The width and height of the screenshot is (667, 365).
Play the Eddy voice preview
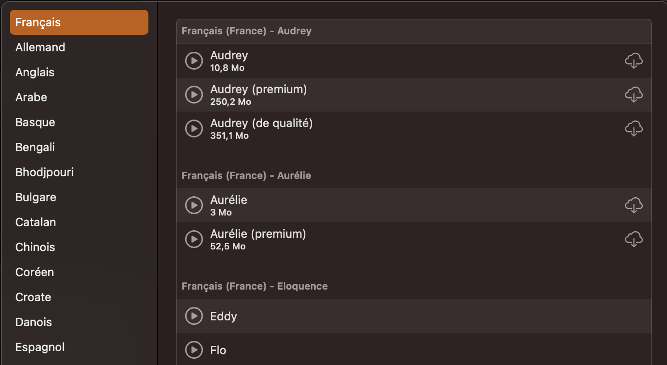click(194, 316)
